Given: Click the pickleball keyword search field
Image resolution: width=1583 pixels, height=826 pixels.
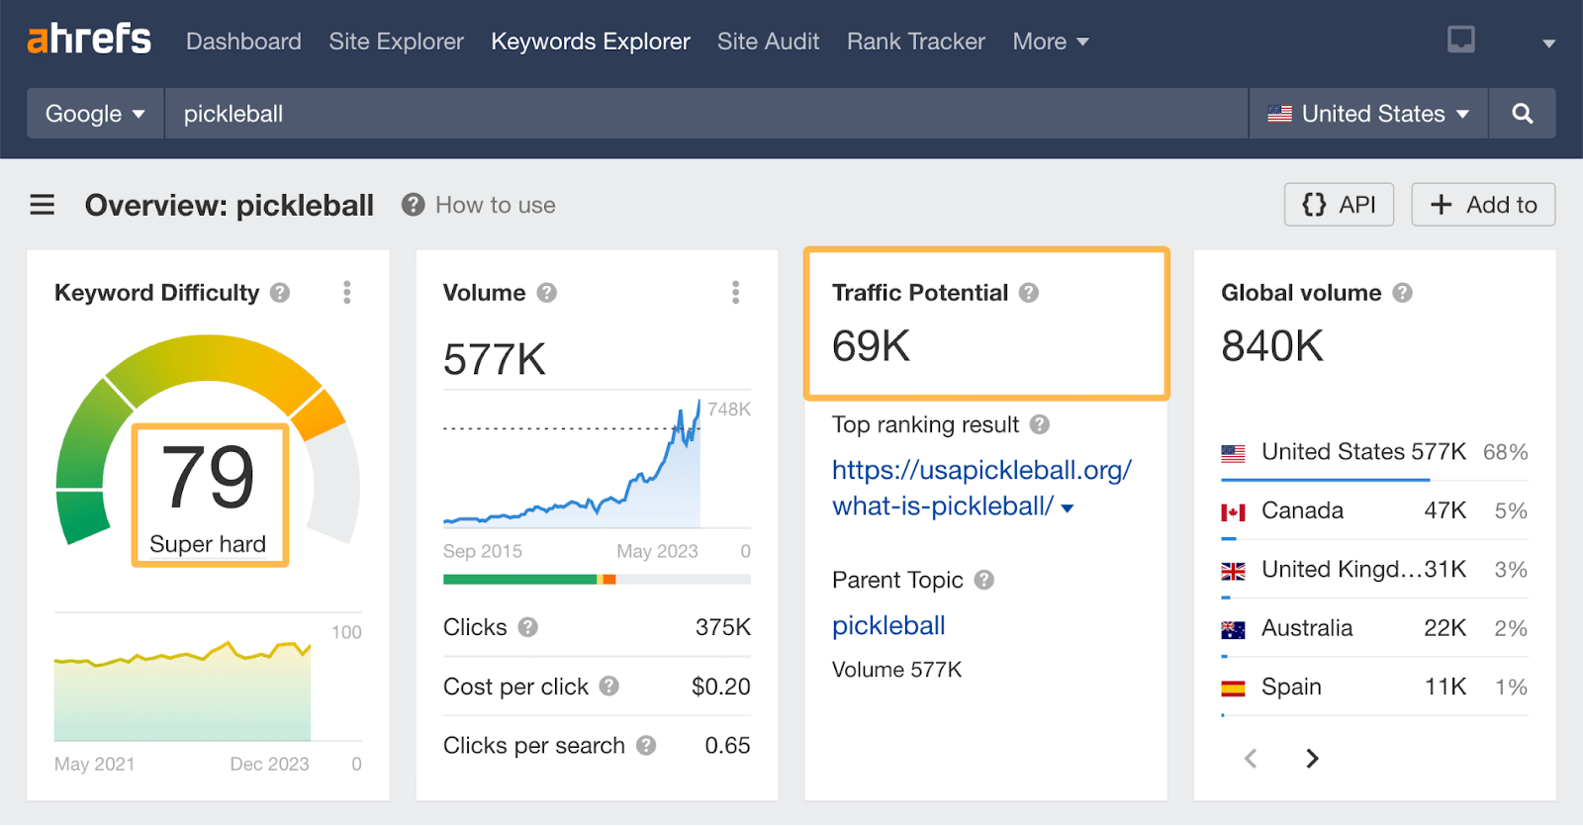Looking at the screenshot, I should [x=706, y=114].
